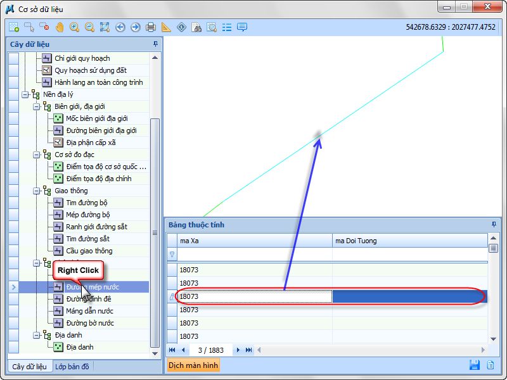507x380 pixels.
Task: Click the zoom out magnifier icon
Action: click(89, 27)
